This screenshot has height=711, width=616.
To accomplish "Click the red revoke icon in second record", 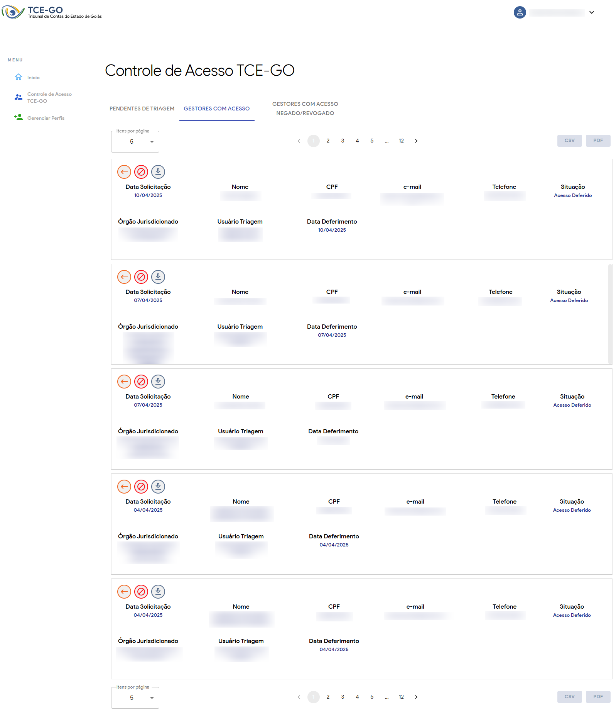I will (141, 277).
